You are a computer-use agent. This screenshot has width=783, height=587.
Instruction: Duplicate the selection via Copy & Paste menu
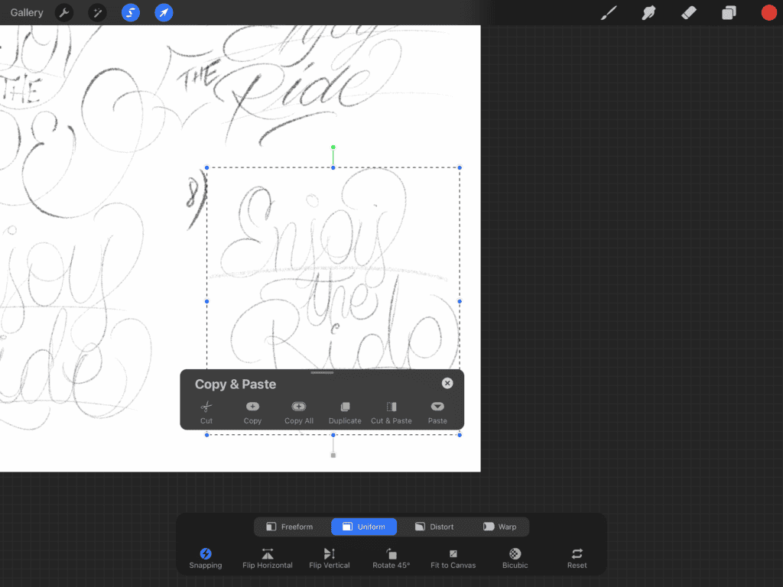coord(345,411)
